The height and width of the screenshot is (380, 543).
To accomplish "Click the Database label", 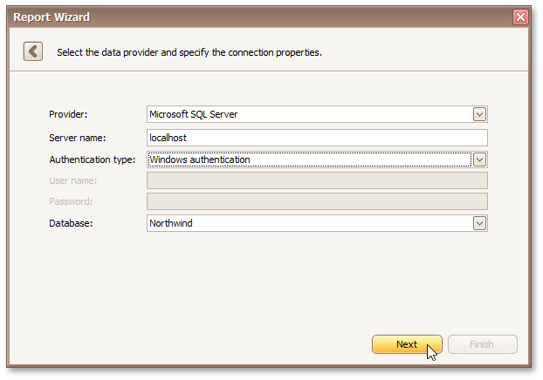I will (70, 223).
